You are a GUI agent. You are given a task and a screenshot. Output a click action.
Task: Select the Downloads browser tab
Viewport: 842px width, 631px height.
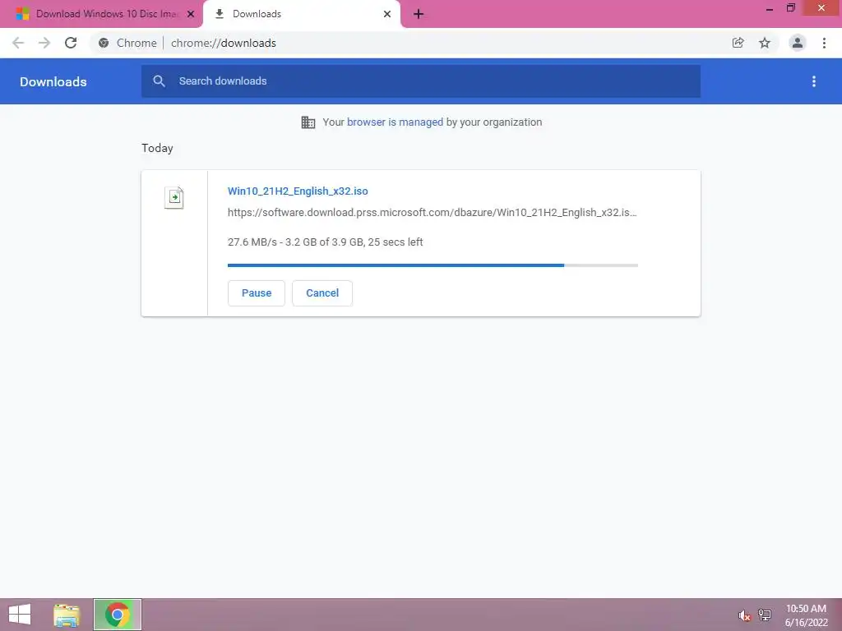tap(301, 14)
